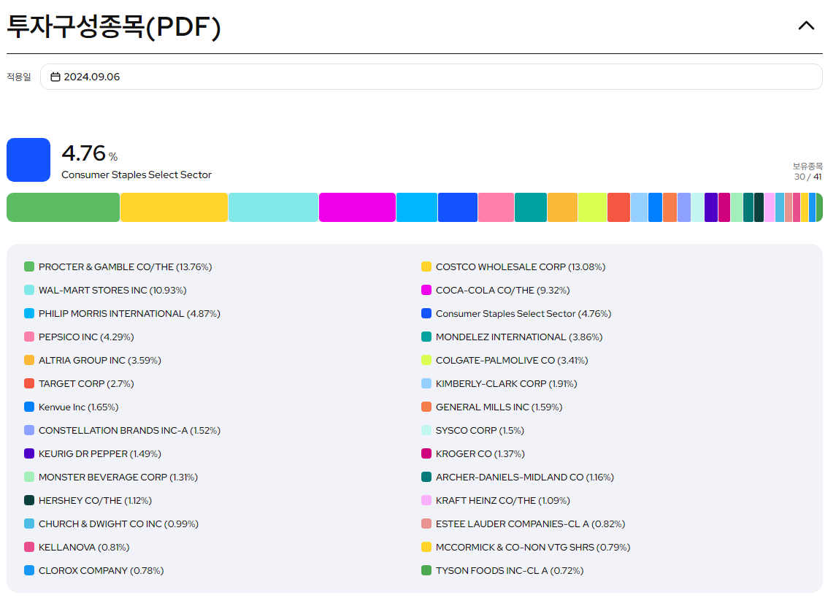Click KROGER CO (1.37%) legend entry

click(473, 453)
